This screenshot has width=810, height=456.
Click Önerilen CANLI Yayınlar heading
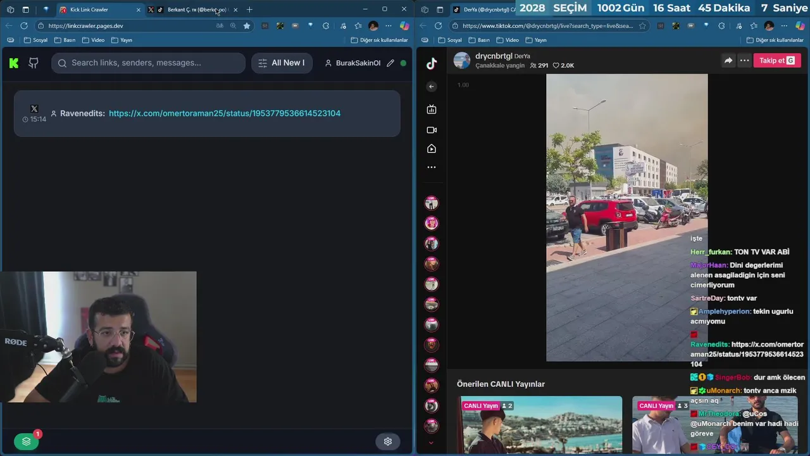(x=501, y=384)
